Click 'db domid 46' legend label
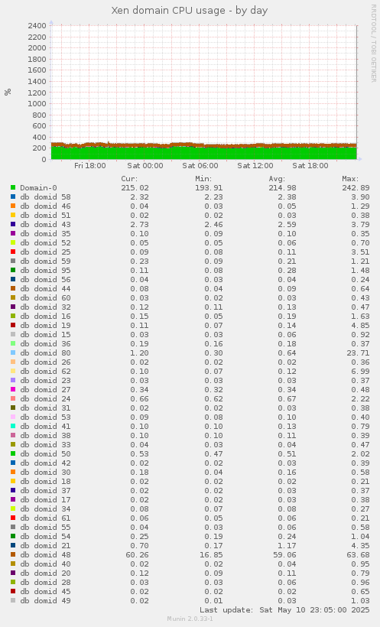The width and height of the screenshot is (380, 627). 45,206
